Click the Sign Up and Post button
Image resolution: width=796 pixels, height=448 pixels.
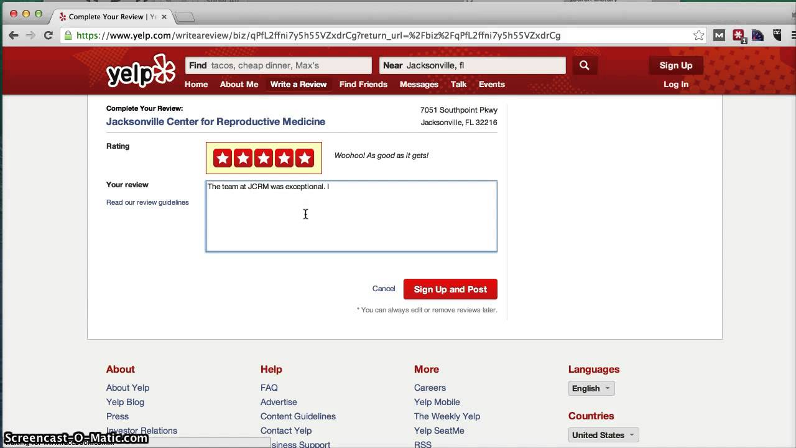[x=450, y=289]
